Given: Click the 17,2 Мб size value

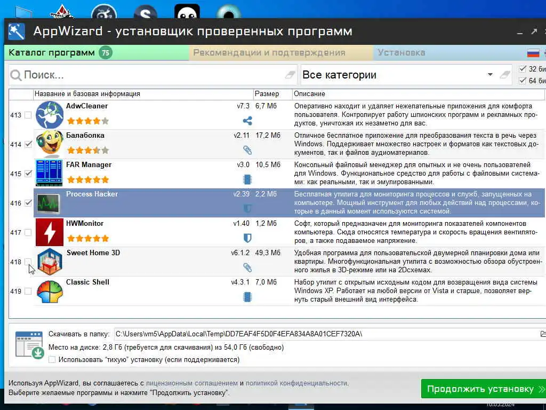Looking at the screenshot, I should pos(268,135).
